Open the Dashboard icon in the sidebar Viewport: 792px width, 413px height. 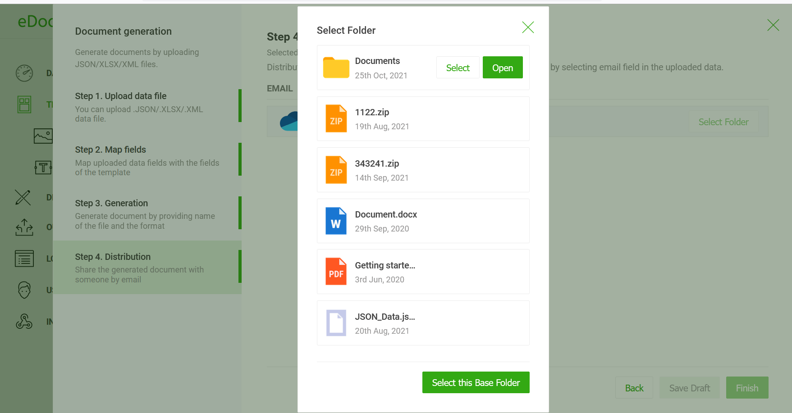click(24, 73)
